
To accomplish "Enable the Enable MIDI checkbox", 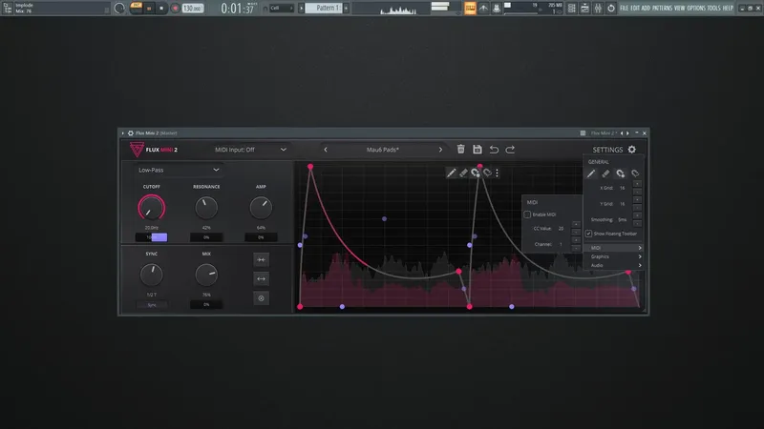I will click(527, 214).
